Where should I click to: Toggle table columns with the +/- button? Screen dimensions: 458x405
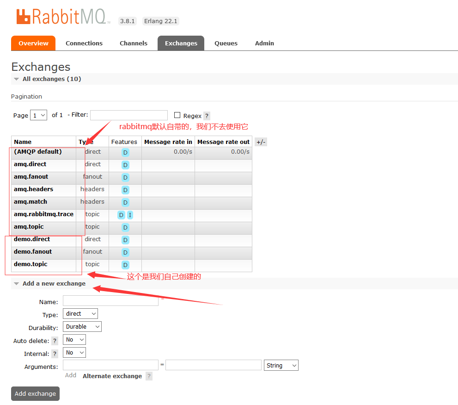[261, 142]
